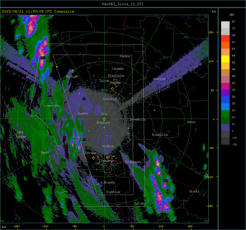Click the yellow diamond marker above Calgary label

pos(108,158)
